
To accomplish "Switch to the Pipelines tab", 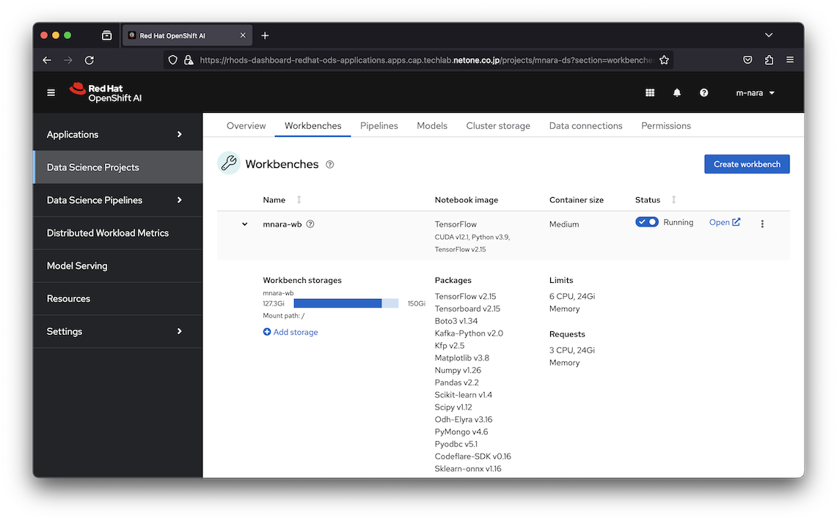I will click(x=379, y=126).
